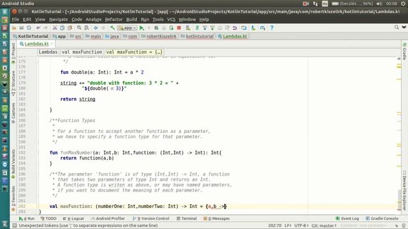
Task: Open the Messages tool window
Action: [217, 219]
